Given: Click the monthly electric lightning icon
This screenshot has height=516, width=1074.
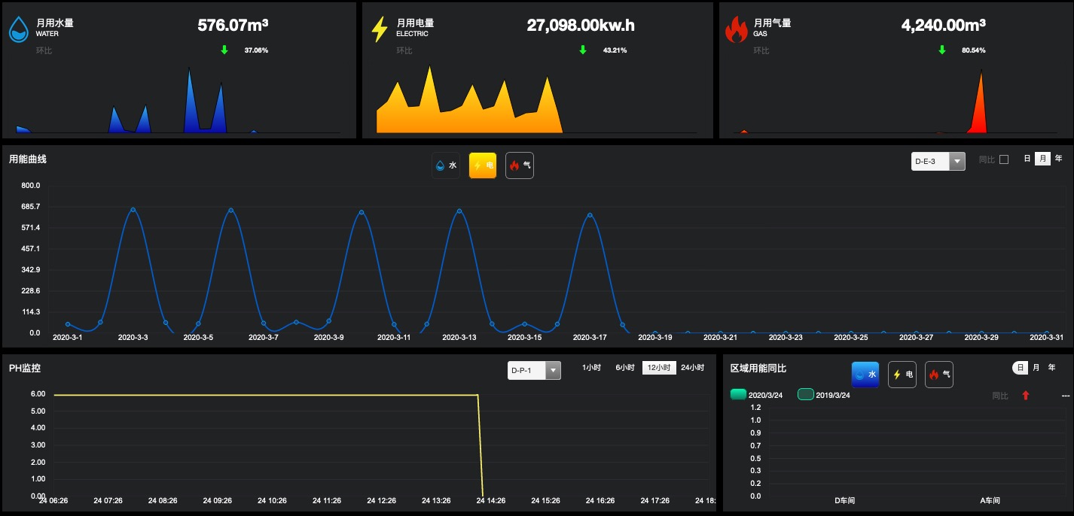Looking at the screenshot, I should [x=380, y=29].
